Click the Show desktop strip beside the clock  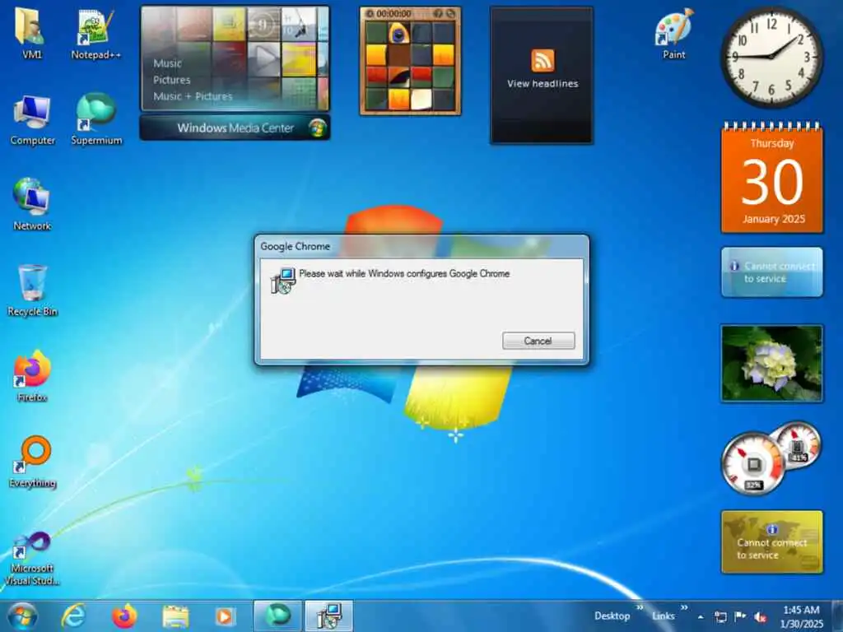(836, 616)
